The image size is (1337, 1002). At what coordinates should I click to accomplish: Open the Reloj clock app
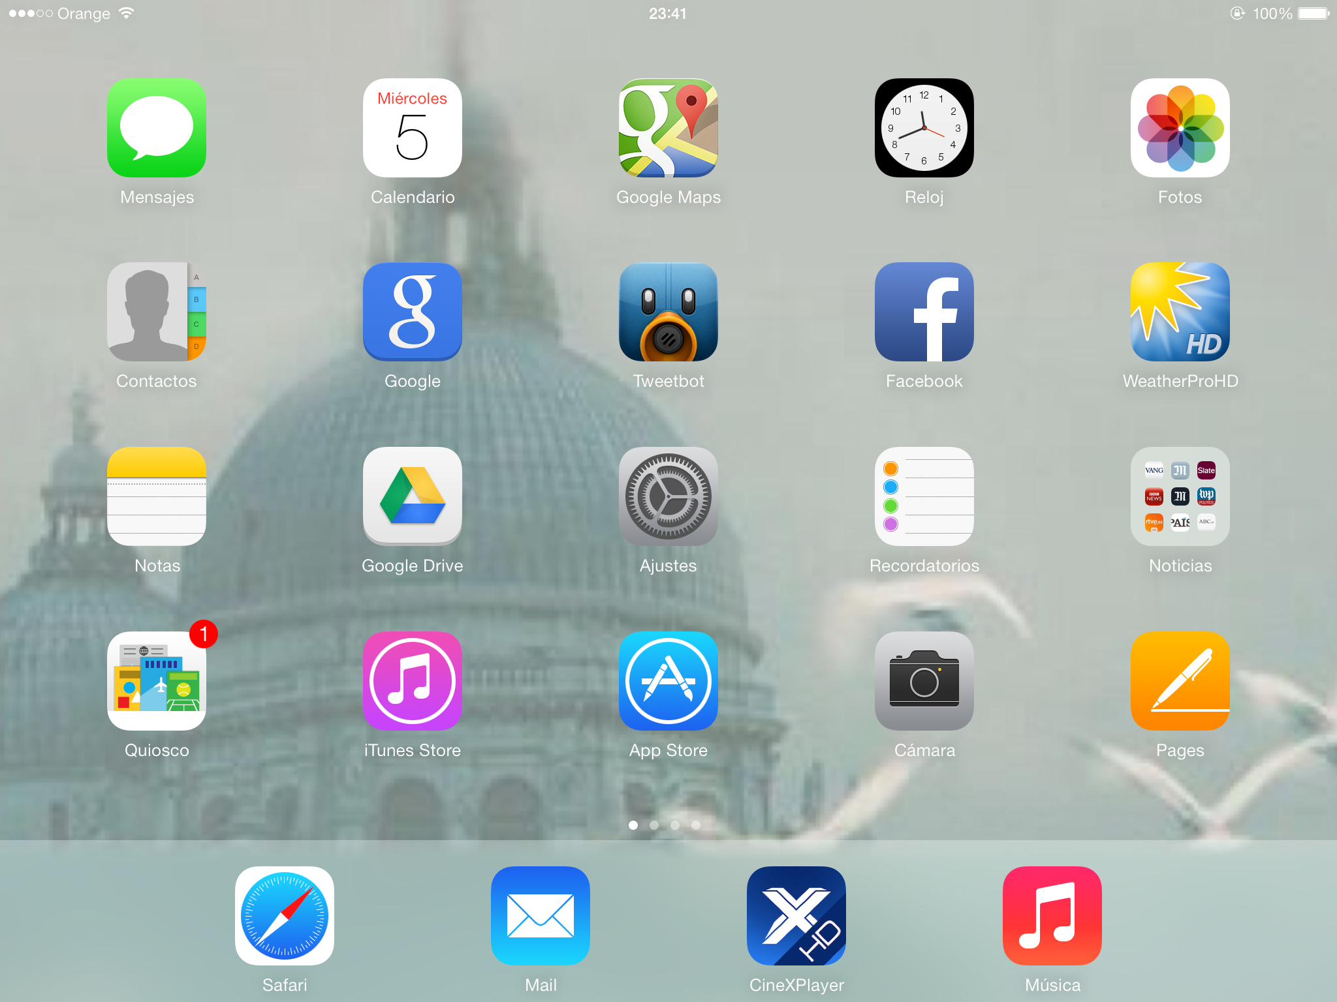924,128
